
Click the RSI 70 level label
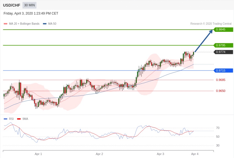click(218, 128)
